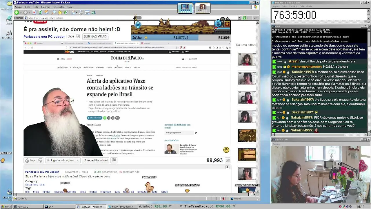This screenshot has width=371, height=209.
Task: Click the SUB NÃO VÊ AD! button
Action: pyautogui.click(x=95, y=37)
